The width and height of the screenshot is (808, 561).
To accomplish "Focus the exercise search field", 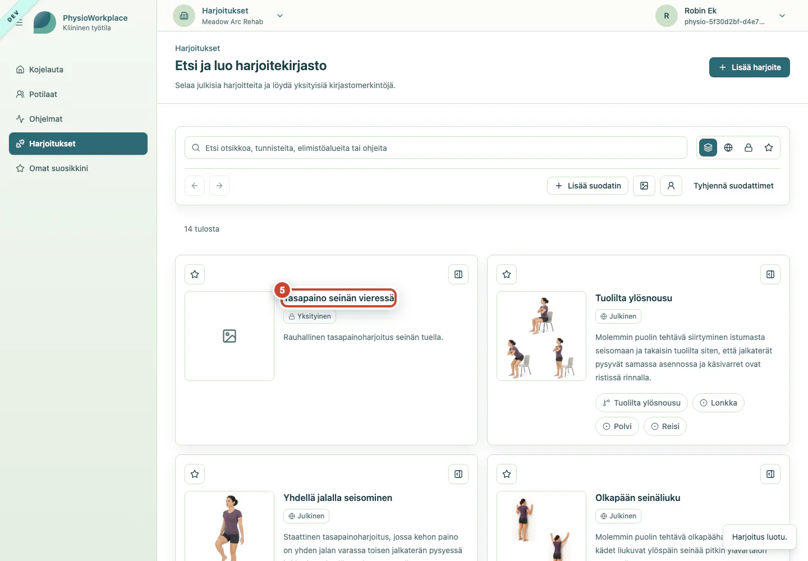I will click(436, 148).
